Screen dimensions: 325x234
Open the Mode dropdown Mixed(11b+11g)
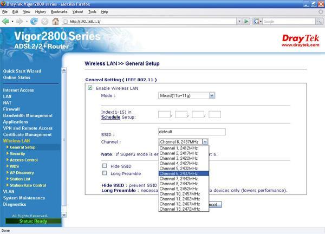(186, 95)
